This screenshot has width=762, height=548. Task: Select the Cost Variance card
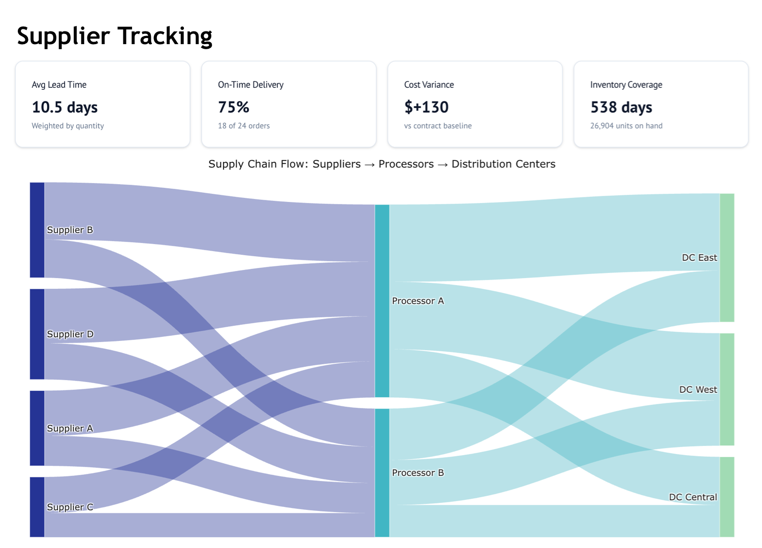(x=475, y=105)
